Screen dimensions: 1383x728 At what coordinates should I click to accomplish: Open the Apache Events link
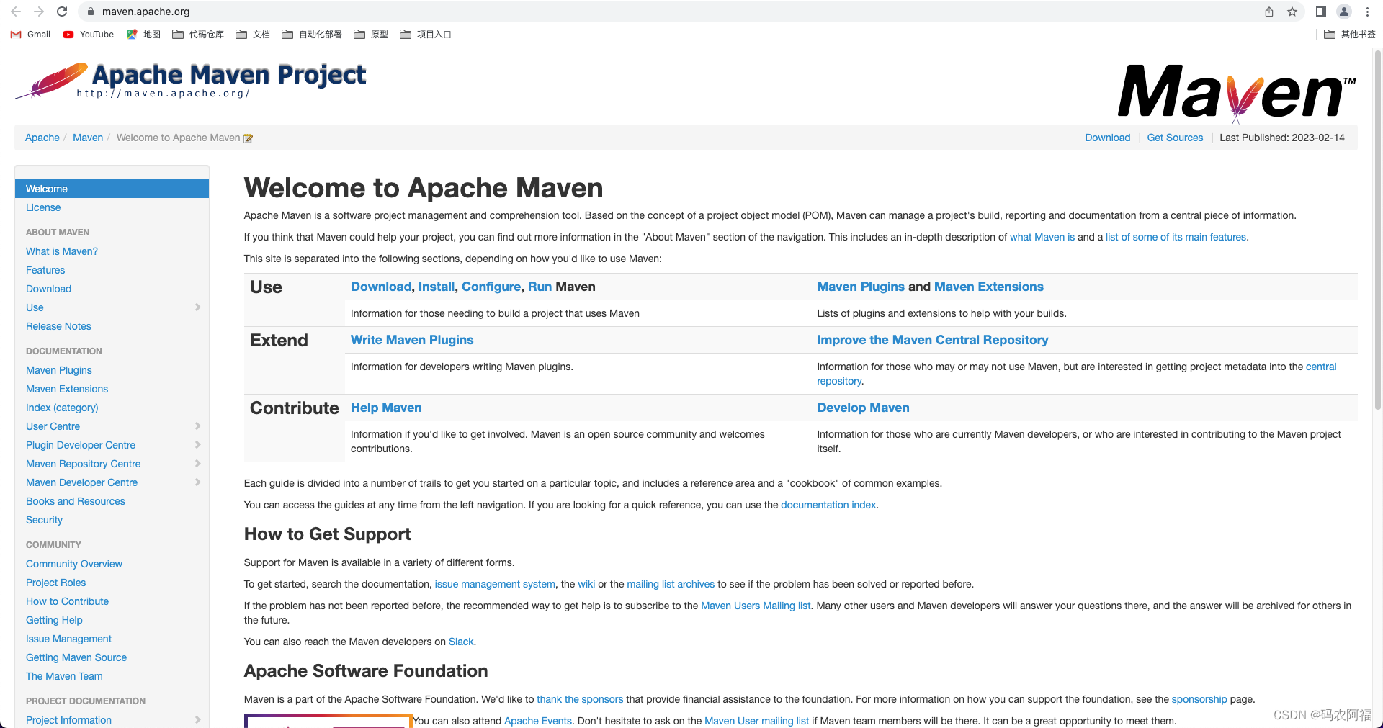coord(538,721)
